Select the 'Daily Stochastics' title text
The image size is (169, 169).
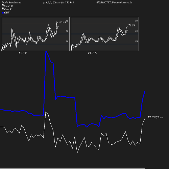point(11,3)
